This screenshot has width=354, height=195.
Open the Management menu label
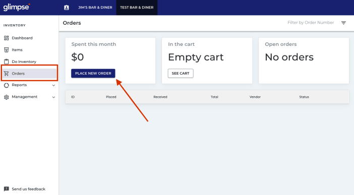click(25, 97)
